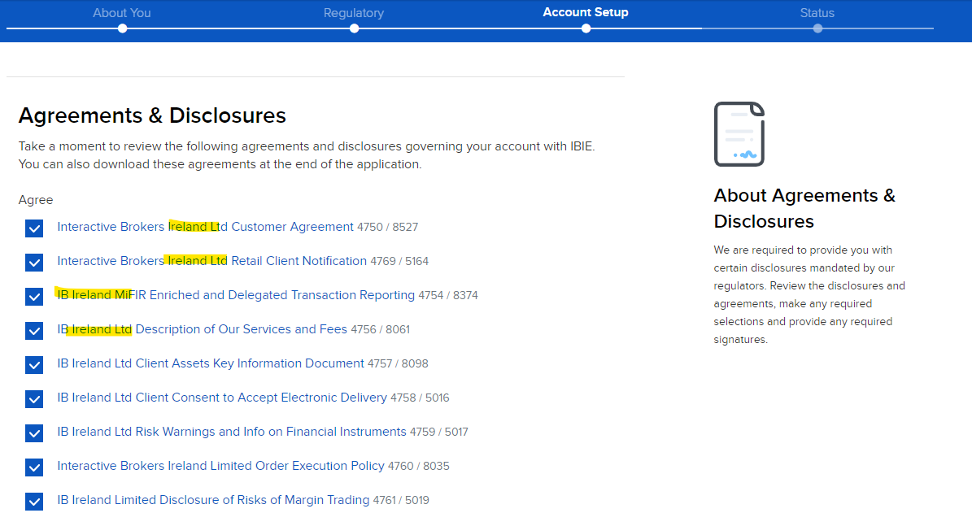Click the Status progress dot
This screenshot has height=513, width=972.
[x=817, y=28]
